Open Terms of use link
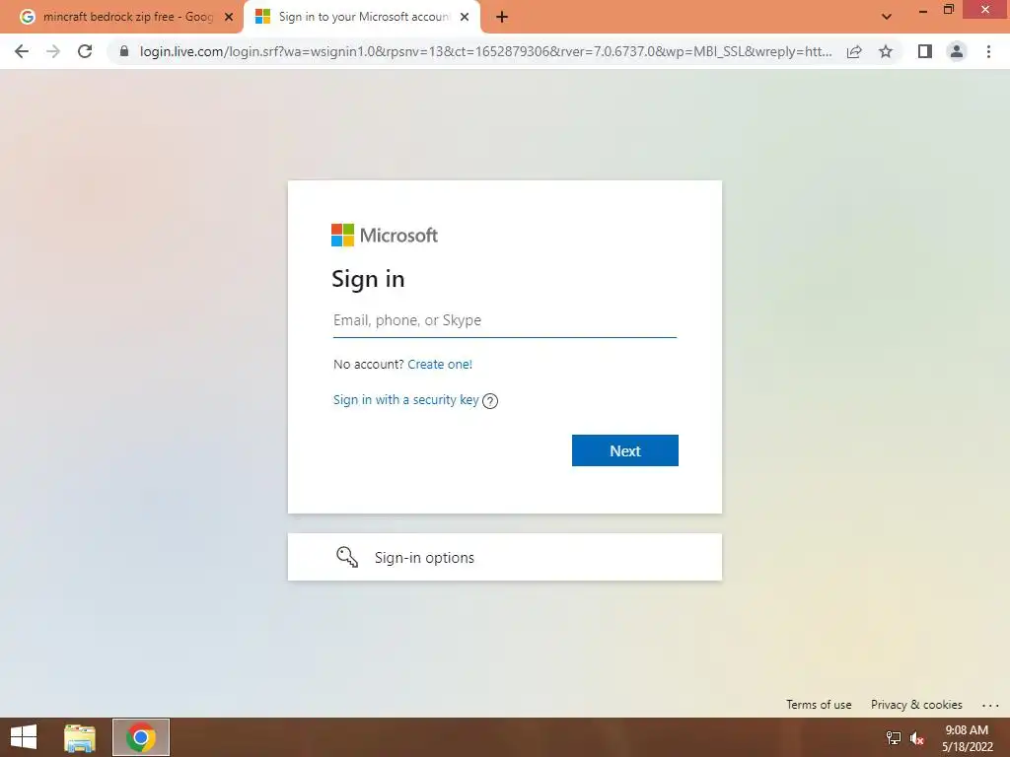The image size is (1010, 757). click(x=819, y=704)
